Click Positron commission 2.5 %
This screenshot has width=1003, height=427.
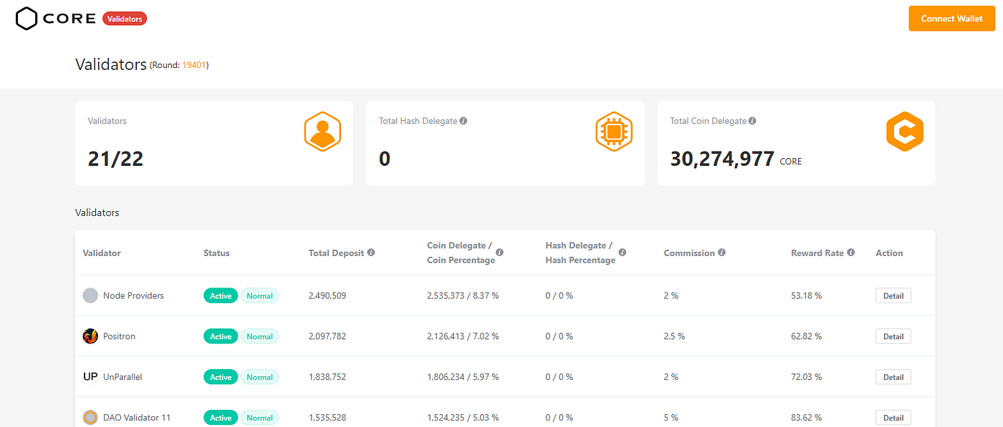pos(674,336)
